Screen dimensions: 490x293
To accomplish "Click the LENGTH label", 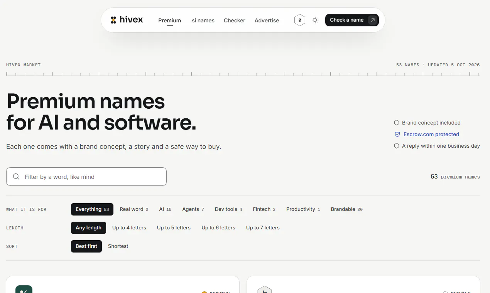I will (15, 228).
